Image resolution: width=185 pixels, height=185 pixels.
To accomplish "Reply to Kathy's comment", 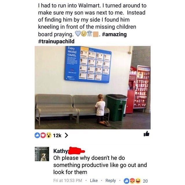I will tap(111, 181).
